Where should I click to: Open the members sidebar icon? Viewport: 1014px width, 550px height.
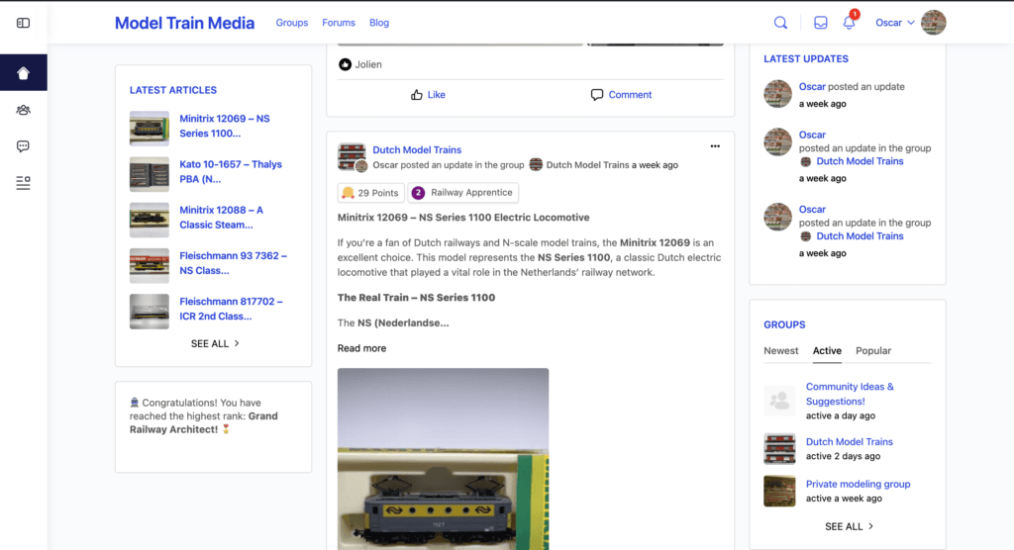pos(24,110)
